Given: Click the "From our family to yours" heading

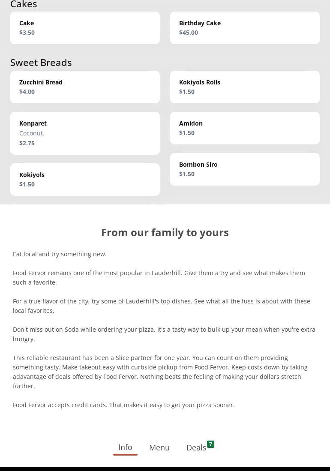Looking at the screenshot, I should pos(165,232).
